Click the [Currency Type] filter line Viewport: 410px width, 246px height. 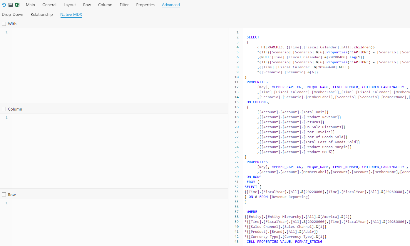(285, 237)
